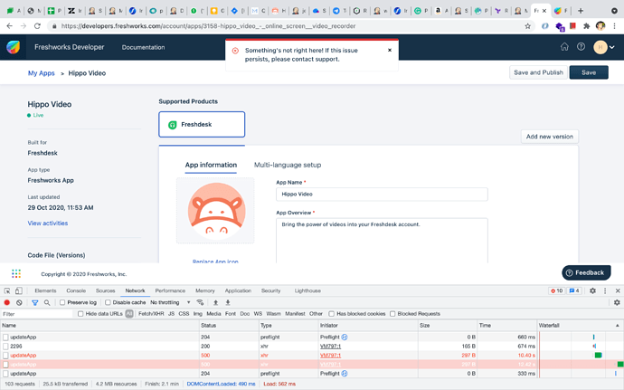Click the Hippo Video app icon thumbnail
Image resolution: width=624 pixels, height=390 pixels.
(216, 211)
